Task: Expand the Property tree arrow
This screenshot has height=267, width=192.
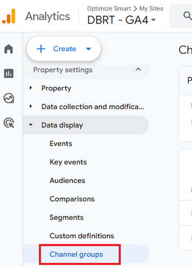Action: [x=31, y=88]
